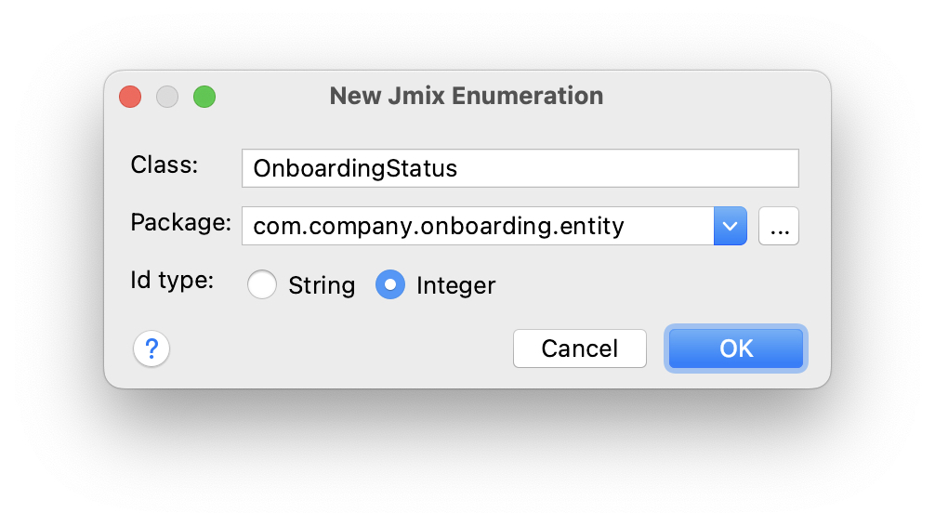Click the "Integer" radio label text
Viewport: 935px width, 526px height.
point(455,285)
